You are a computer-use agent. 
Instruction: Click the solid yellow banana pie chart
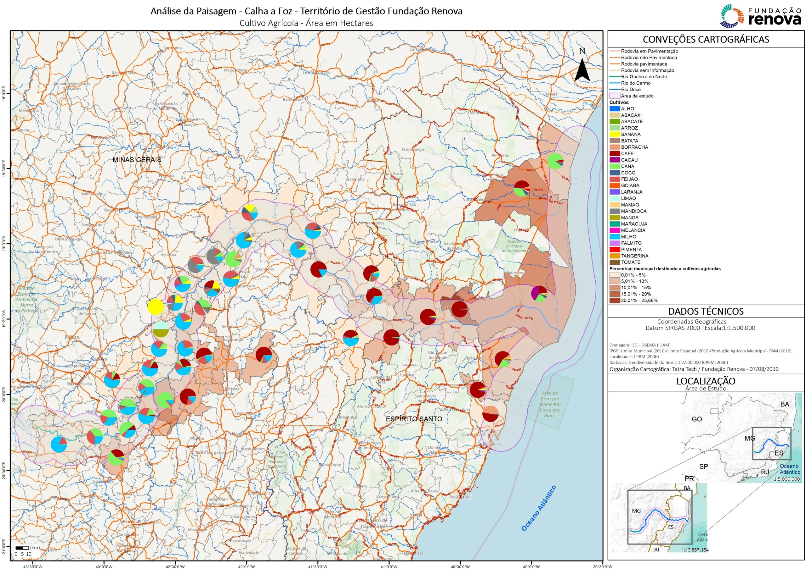pos(156,307)
